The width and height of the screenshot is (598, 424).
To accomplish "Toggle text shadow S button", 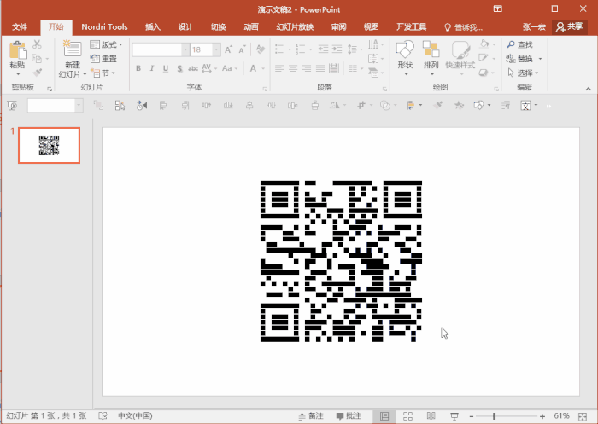I will point(179,68).
